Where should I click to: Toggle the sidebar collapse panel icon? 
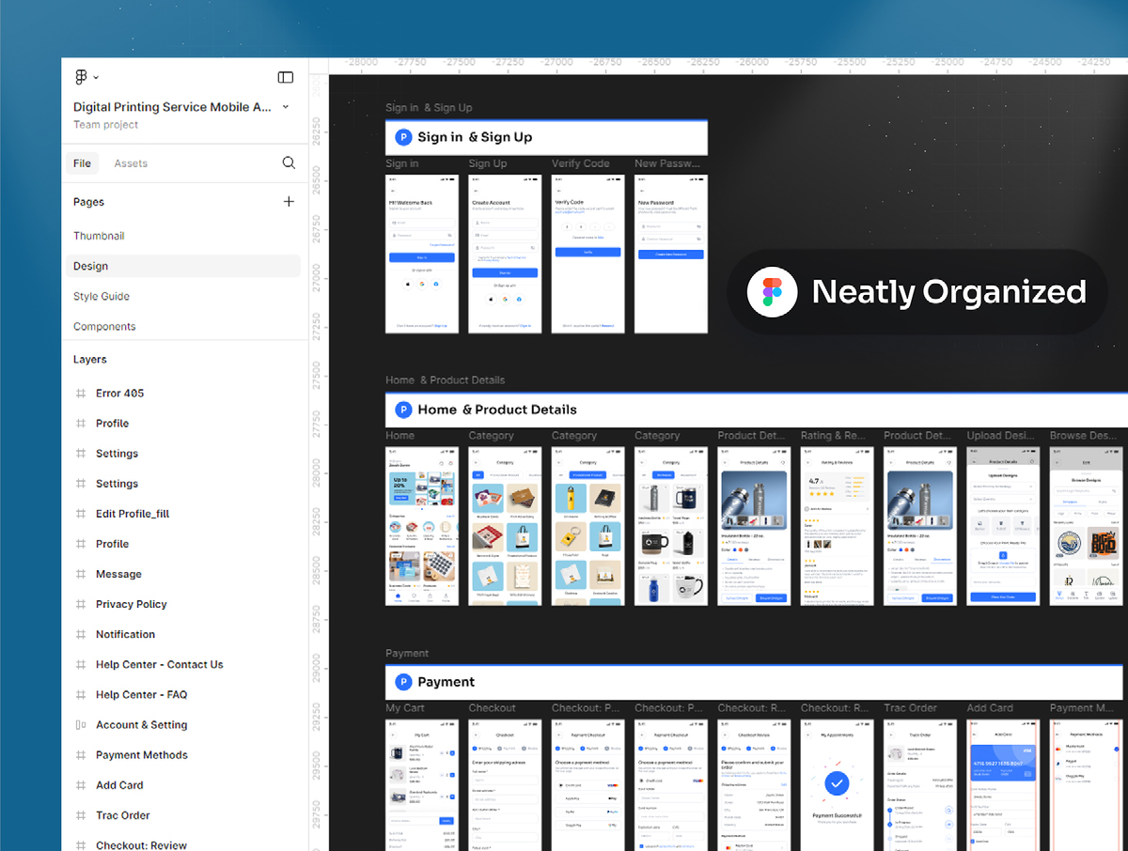click(x=286, y=77)
